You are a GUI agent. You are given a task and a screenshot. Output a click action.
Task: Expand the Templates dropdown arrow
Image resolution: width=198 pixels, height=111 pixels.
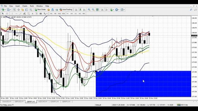(x=124, y=10)
